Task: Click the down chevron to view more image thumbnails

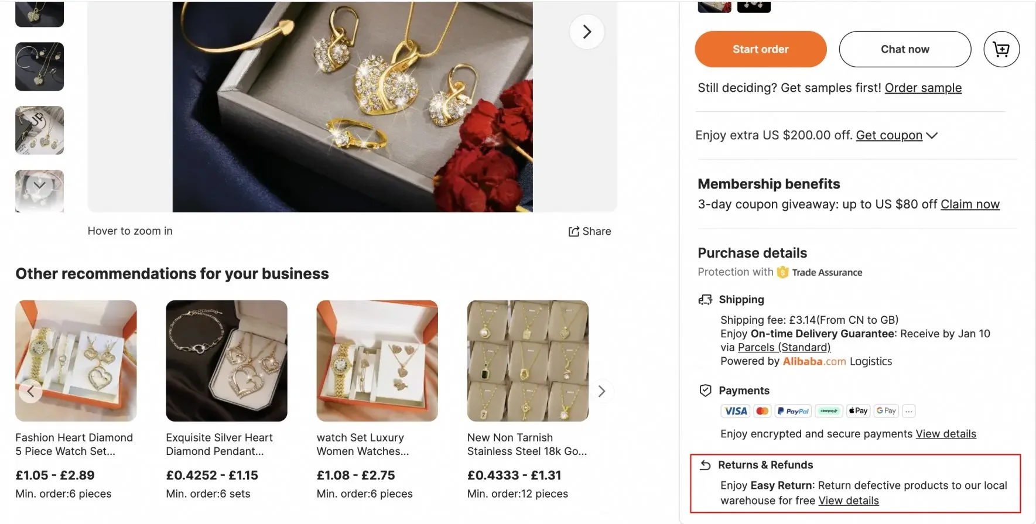Action: click(x=39, y=184)
